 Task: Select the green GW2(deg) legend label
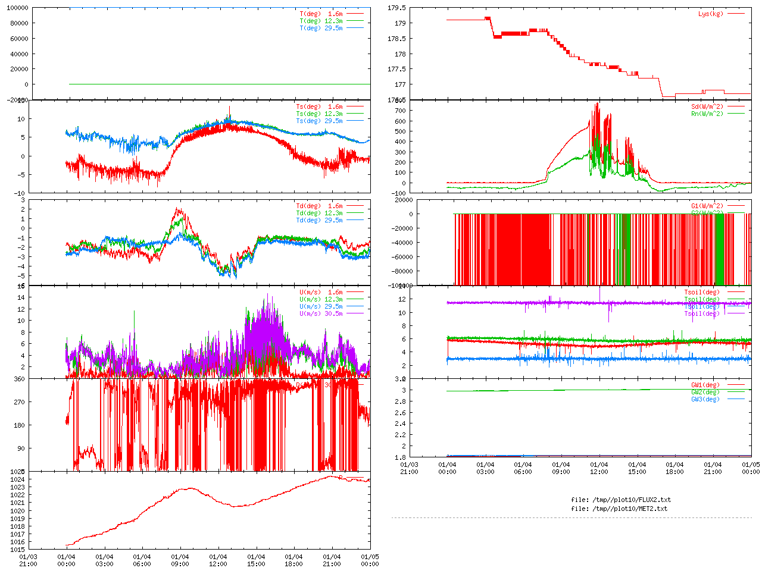click(705, 392)
